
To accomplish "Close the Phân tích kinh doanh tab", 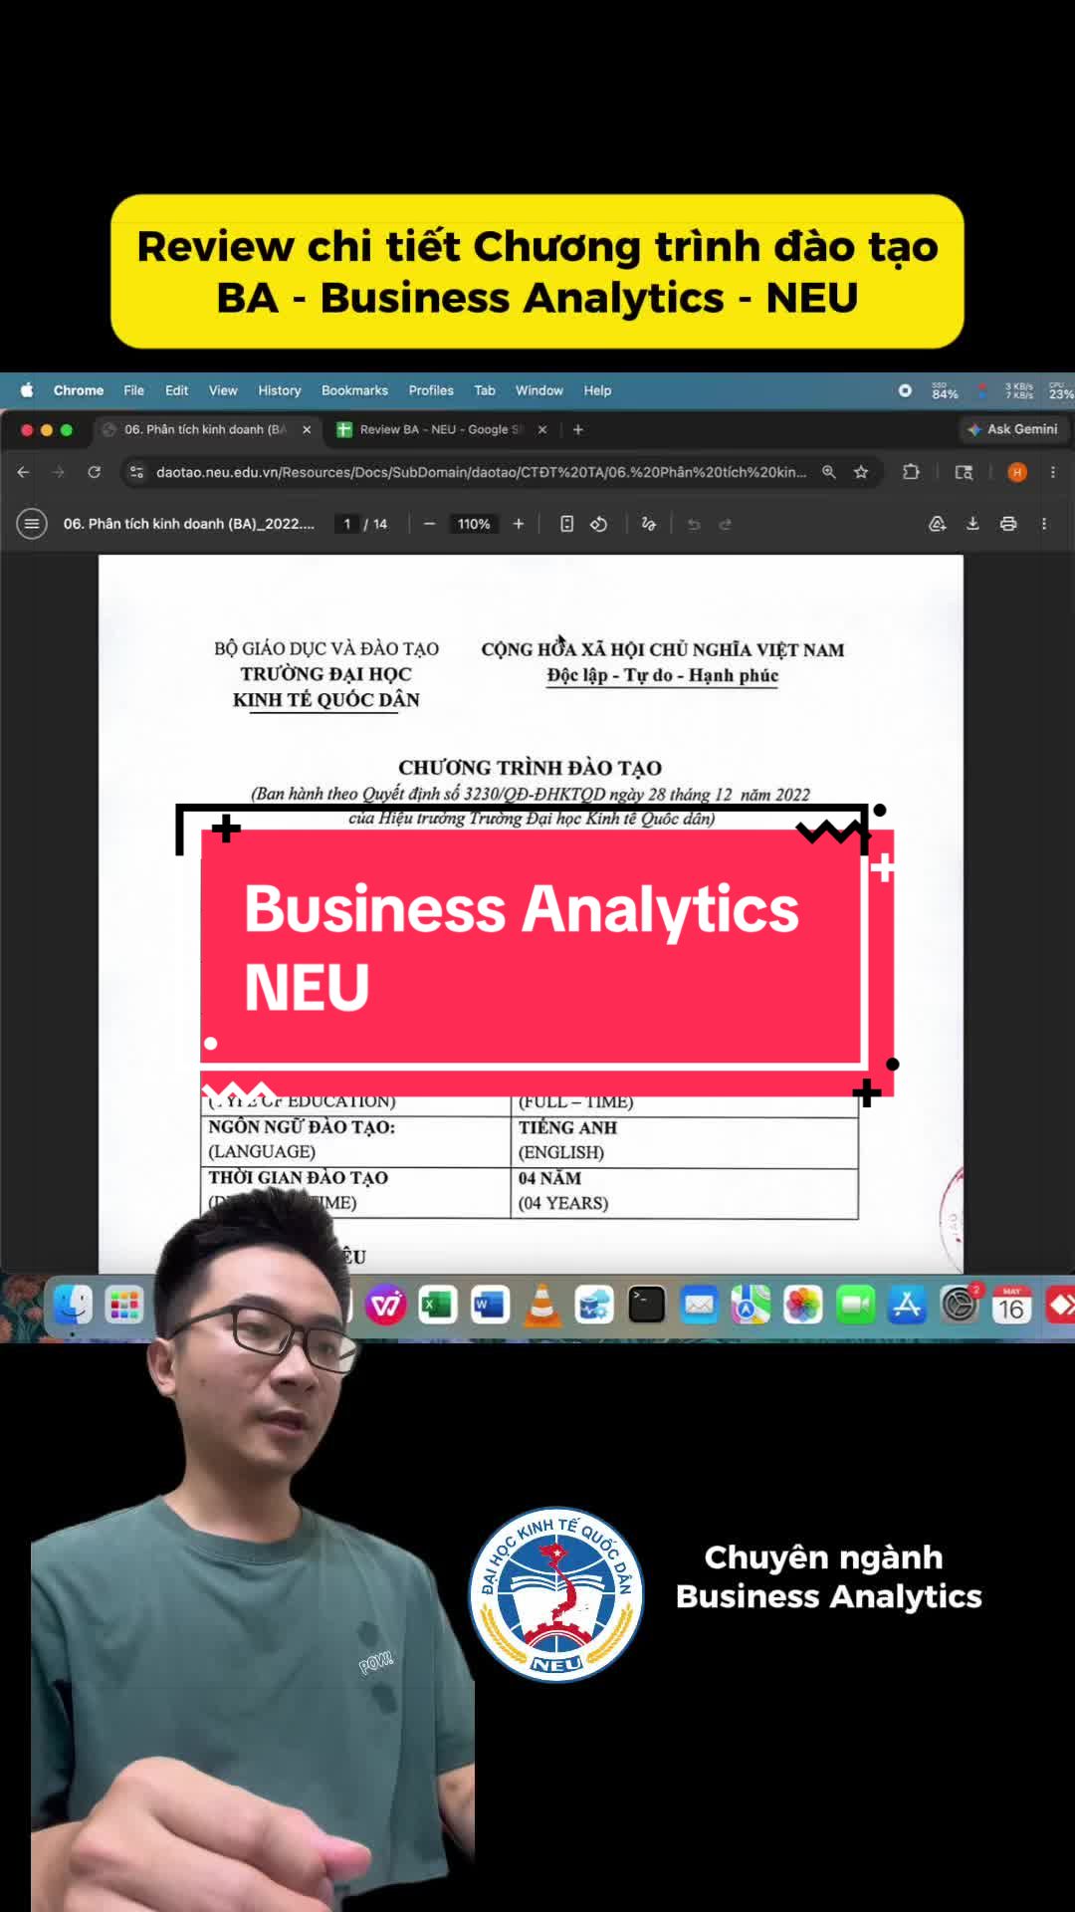I will pyautogui.click(x=307, y=429).
